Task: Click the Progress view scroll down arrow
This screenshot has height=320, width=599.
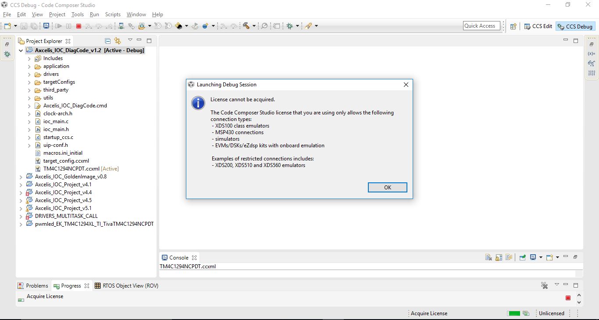Action: point(579,302)
